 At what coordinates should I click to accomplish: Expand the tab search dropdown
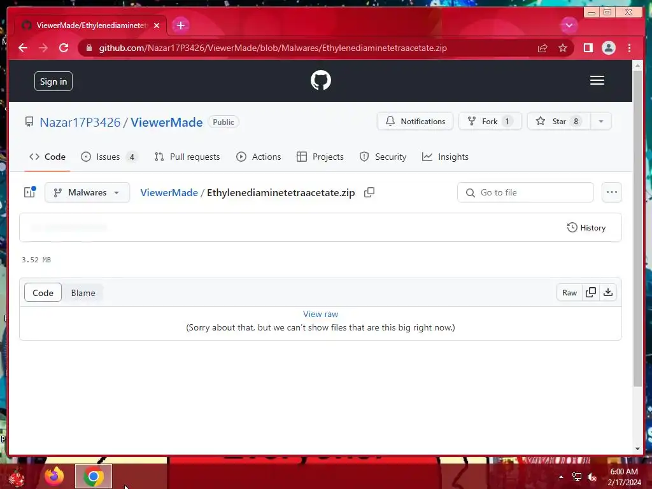coord(569,25)
